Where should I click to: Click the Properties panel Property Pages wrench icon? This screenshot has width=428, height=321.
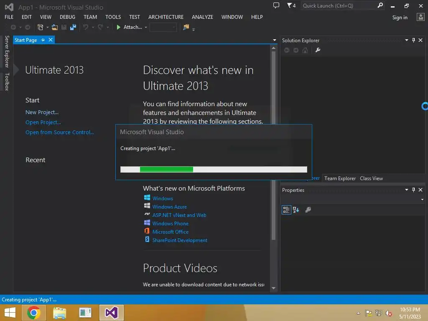click(x=308, y=210)
